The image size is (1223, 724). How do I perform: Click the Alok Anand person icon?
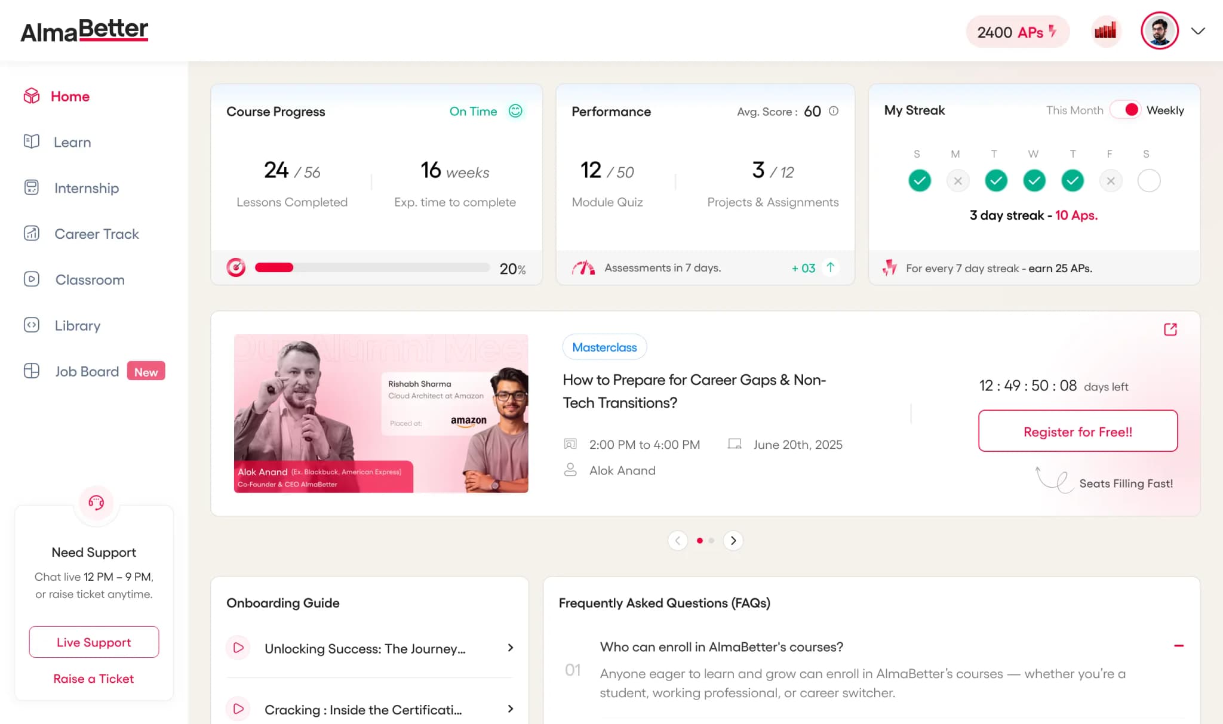click(570, 470)
